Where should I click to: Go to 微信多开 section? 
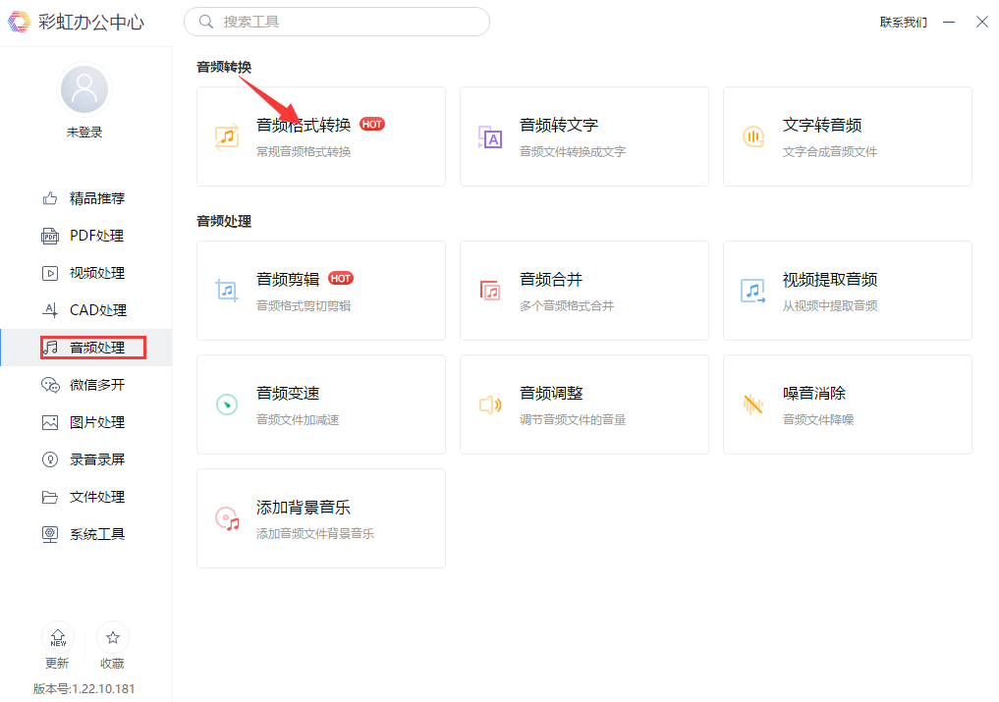[86, 385]
